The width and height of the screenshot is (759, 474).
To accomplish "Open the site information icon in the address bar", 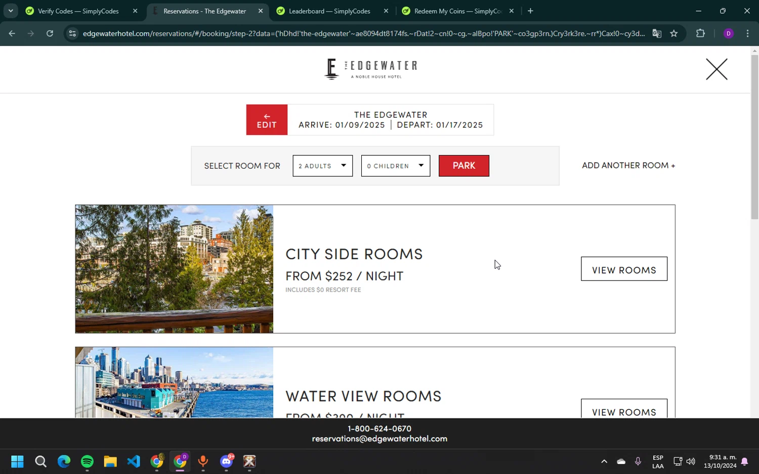I will point(72,33).
